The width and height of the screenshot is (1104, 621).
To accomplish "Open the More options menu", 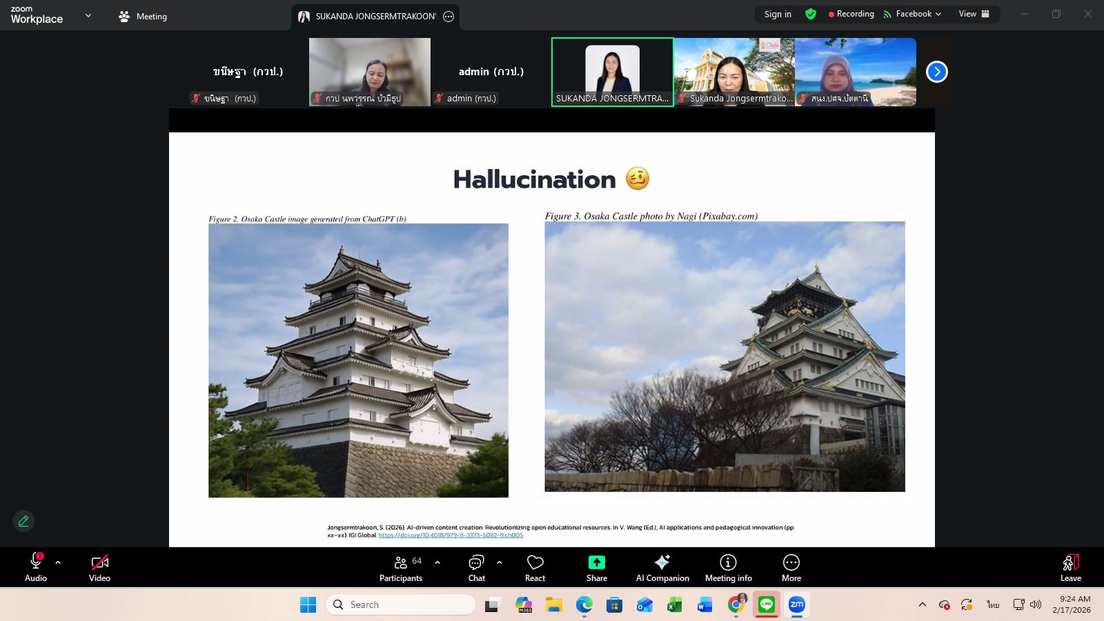I will tap(791, 568).
